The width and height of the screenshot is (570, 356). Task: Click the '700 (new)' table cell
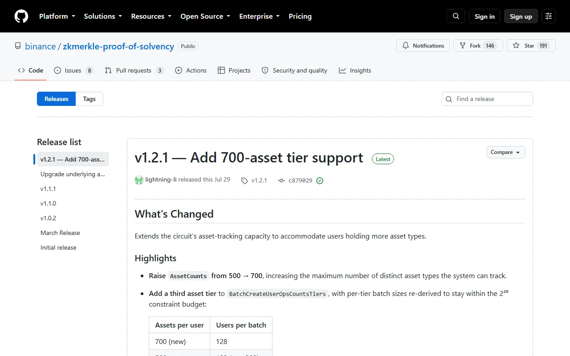point(179,341)
